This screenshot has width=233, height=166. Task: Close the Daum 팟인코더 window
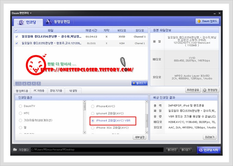click(x=220, y=13)
